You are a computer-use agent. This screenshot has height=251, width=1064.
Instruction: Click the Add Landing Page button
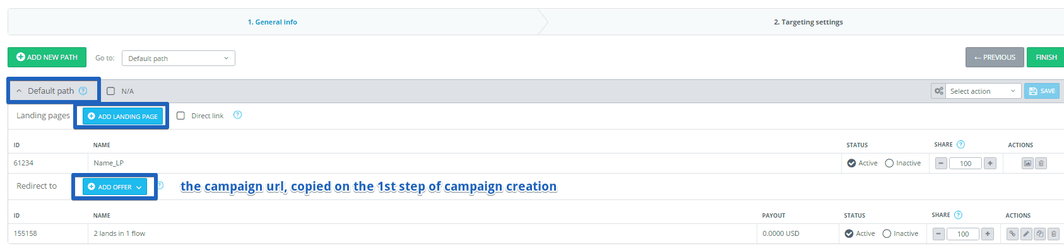122,116
